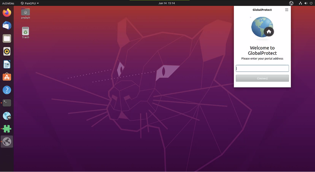Image resolution: width=315 pixels, height=172 pixels.
Task: Select the Trash desktop icon
Action: click(26, 32)
